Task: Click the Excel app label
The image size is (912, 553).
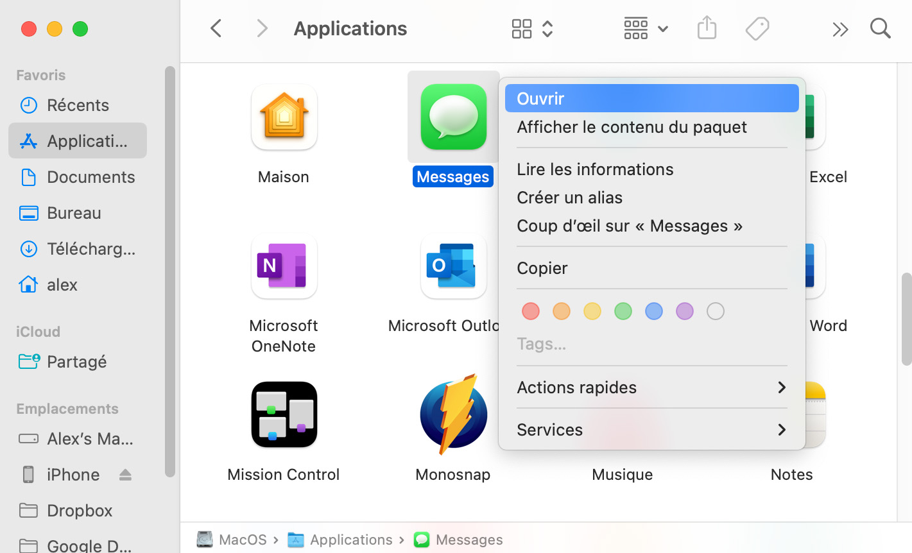Action: 829,177
